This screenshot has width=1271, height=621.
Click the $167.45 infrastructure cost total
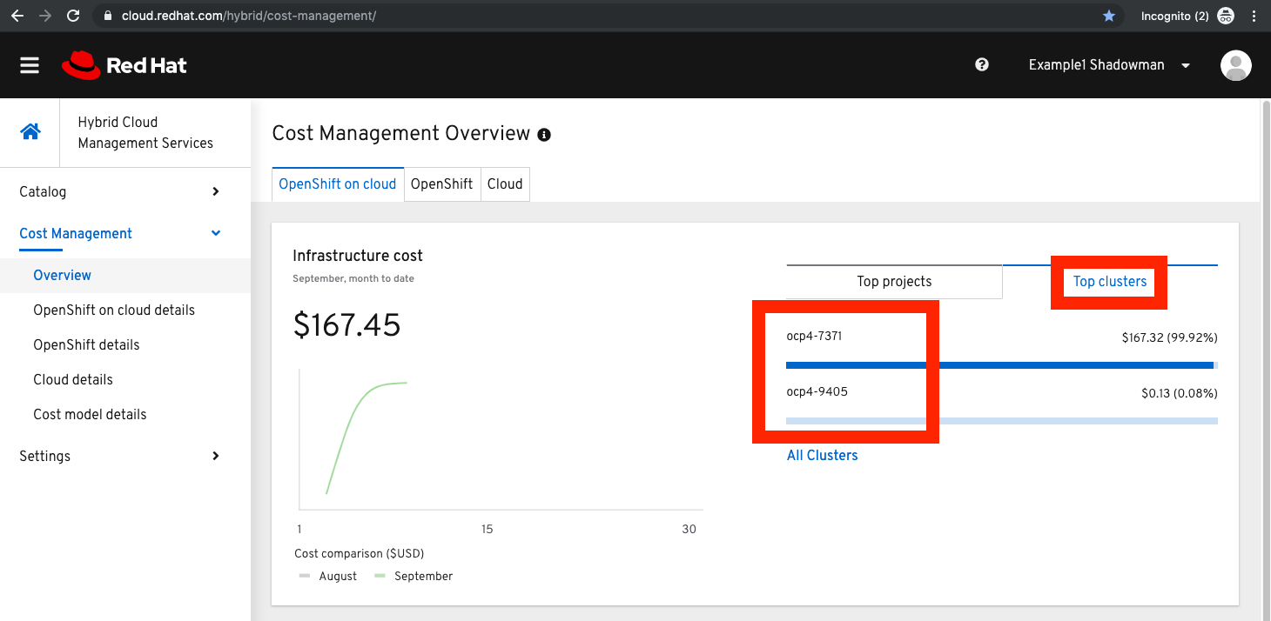tap(346, 325)
